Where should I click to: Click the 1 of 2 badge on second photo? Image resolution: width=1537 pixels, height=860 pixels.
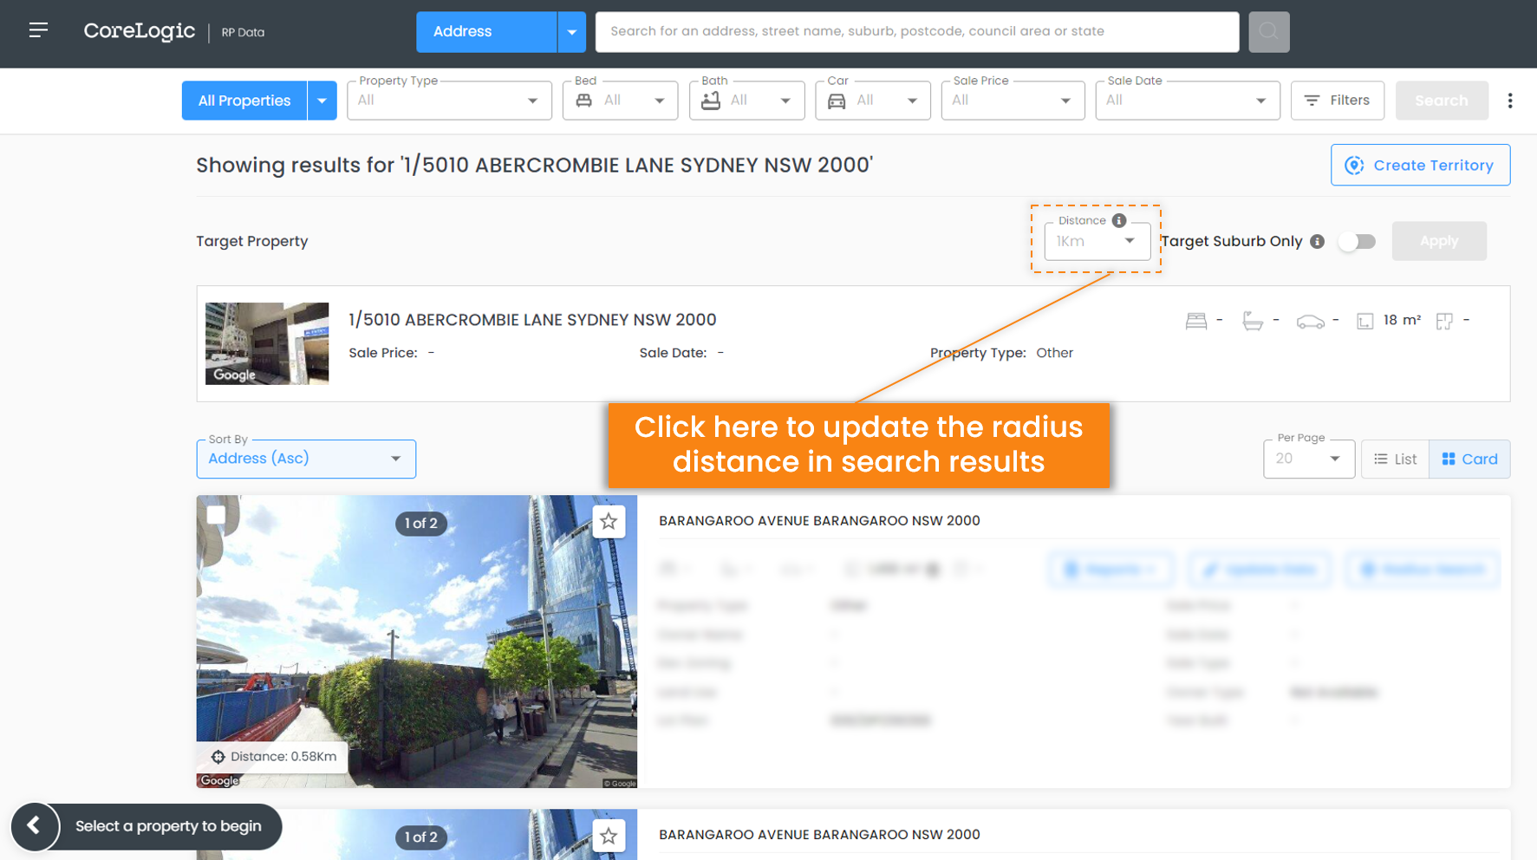pos(421,837)
